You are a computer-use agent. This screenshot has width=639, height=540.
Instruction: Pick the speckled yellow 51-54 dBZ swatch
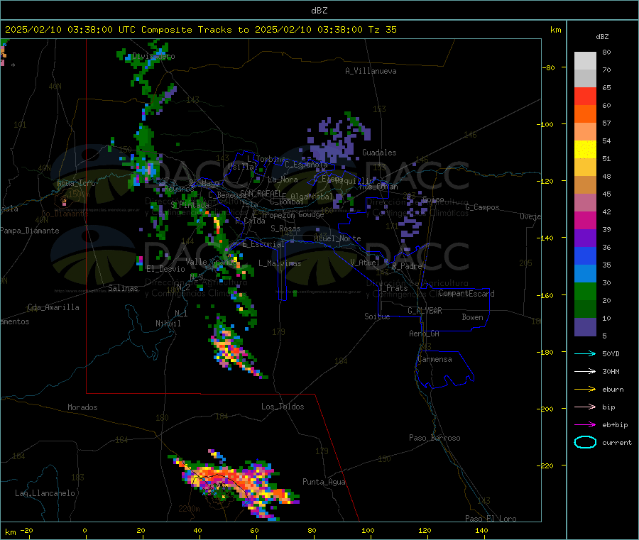point(585,150)
